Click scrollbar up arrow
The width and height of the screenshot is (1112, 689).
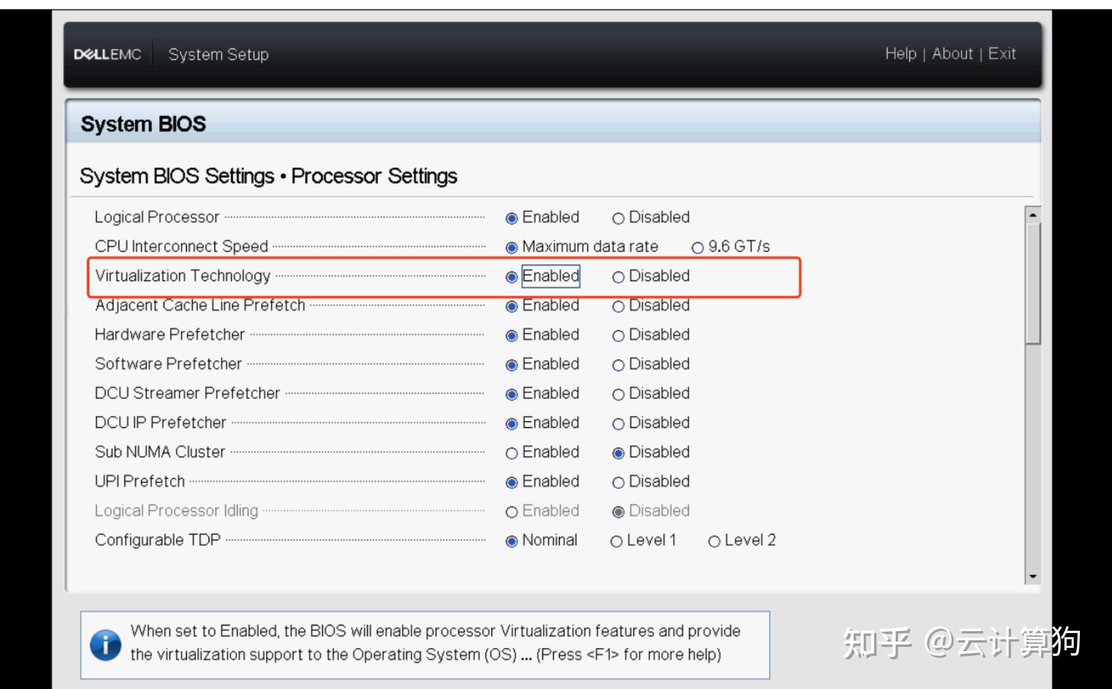tap(1033, 215)
